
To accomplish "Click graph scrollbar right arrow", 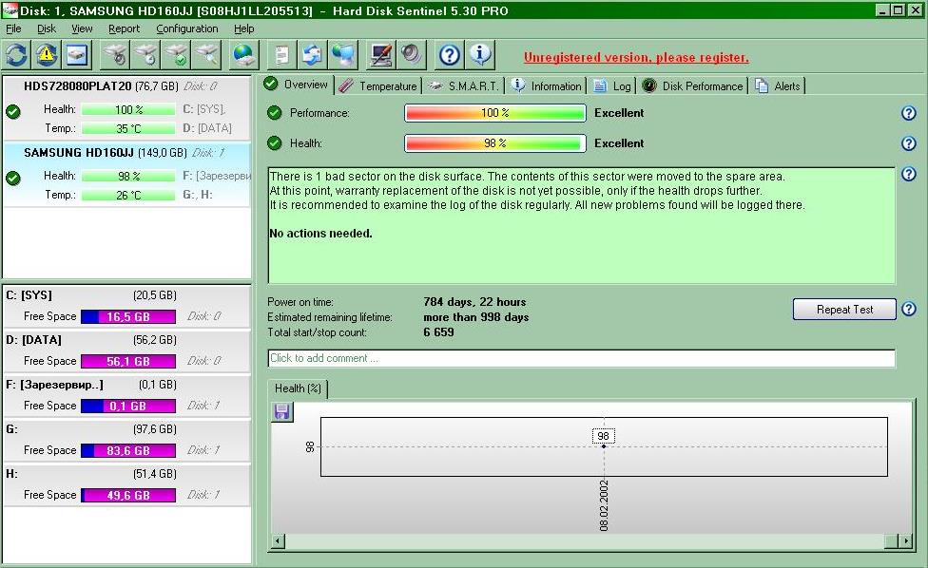I will point(905,540).
